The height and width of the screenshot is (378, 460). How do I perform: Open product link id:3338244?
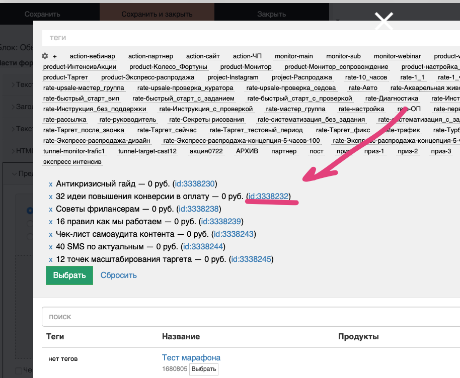(x=203, y=247)
